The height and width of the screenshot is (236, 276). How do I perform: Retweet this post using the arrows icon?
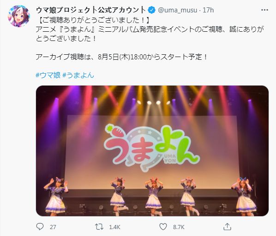(x=99, y=227)
